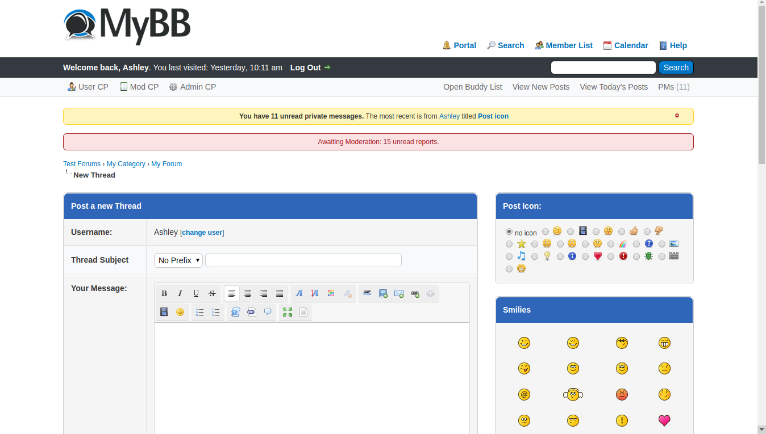Select the star post icon radio button
The image size is (766, 434).
(509, 244)
